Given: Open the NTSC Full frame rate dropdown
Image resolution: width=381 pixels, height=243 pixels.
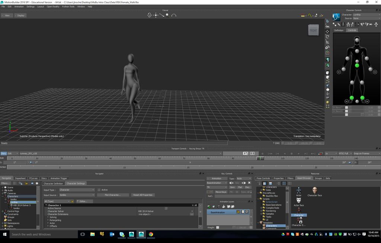Looking at the screenshot, I should point(345,154).
